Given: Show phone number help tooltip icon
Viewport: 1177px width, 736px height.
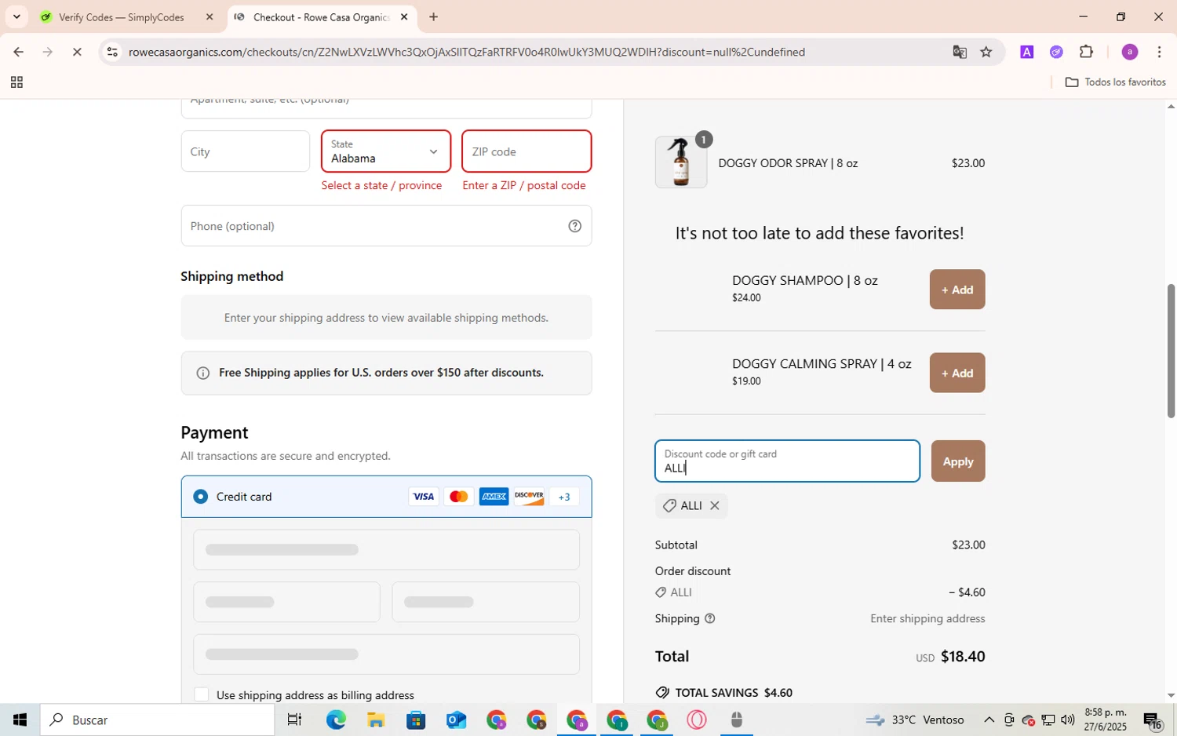Looking at the screenshot, I should [574, 226].
